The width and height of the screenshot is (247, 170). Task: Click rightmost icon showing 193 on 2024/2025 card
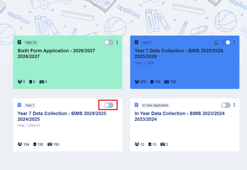(50, 144)
